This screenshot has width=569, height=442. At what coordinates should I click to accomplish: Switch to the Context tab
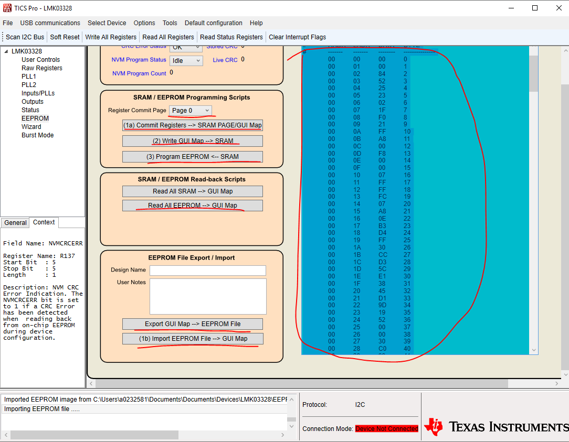click(44, 222)
